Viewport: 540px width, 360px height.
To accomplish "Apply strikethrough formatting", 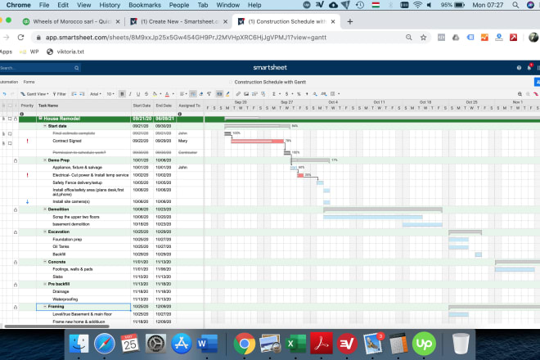I will coord(146,94).
